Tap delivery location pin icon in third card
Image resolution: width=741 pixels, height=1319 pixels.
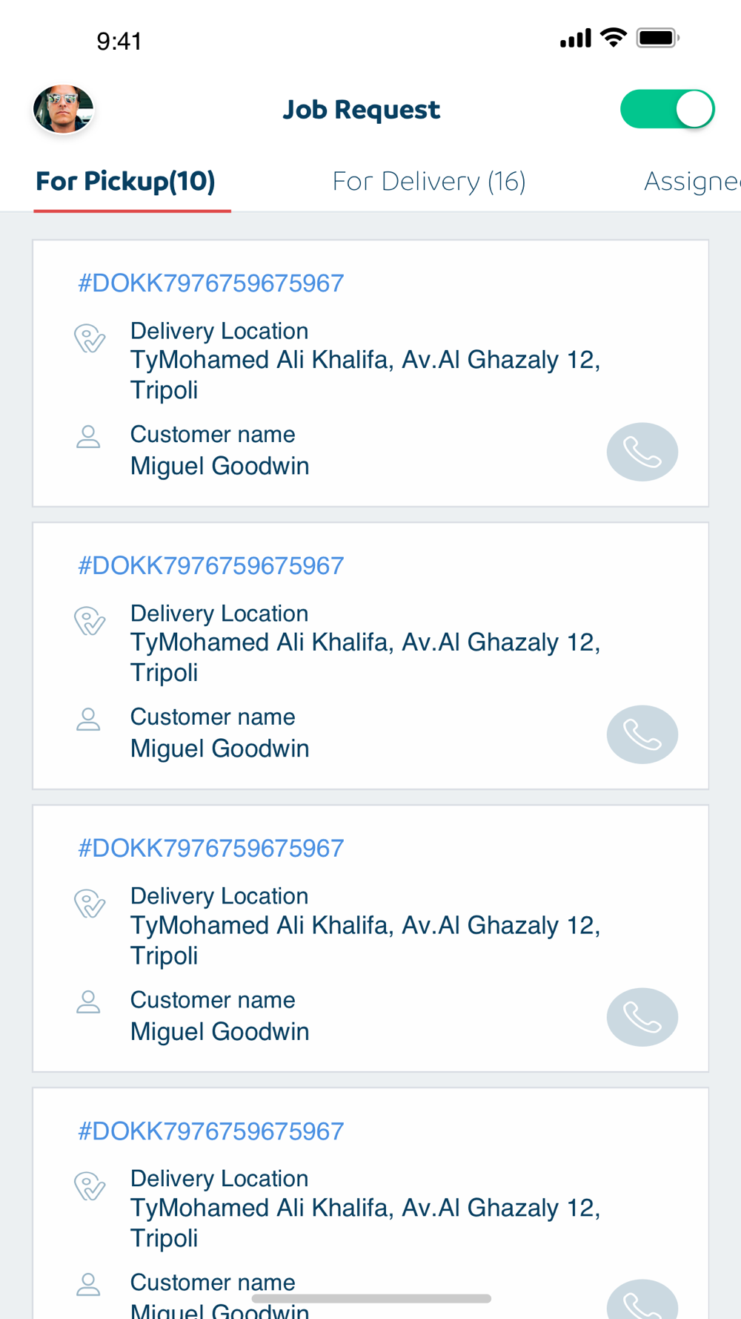(90, 904)
